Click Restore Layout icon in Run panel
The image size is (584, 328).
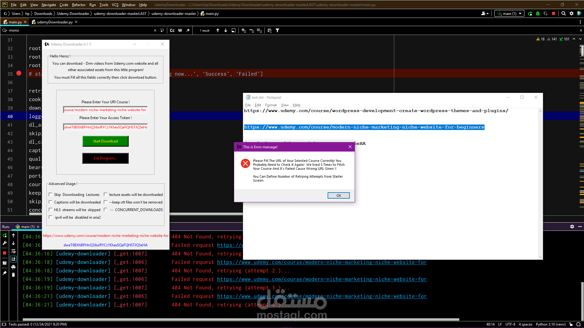[5, 263]
